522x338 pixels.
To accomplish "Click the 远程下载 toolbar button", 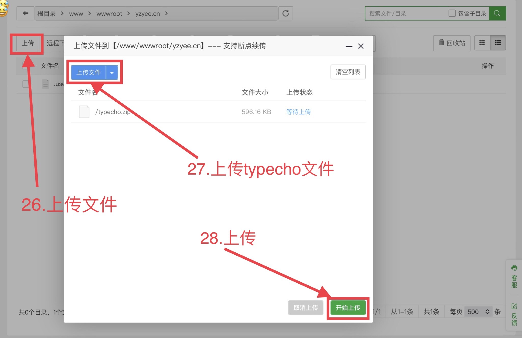I will click(55, 43).
